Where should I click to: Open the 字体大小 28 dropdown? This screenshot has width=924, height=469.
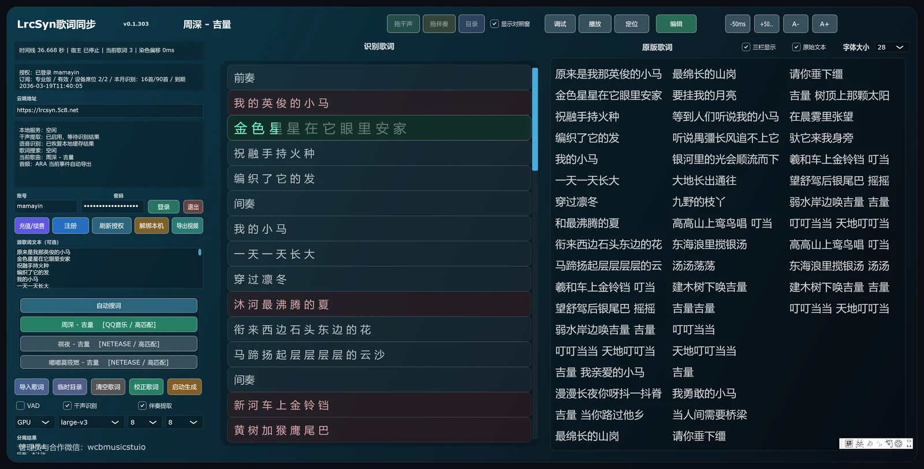pyautogui.click(x=891, y=47)
